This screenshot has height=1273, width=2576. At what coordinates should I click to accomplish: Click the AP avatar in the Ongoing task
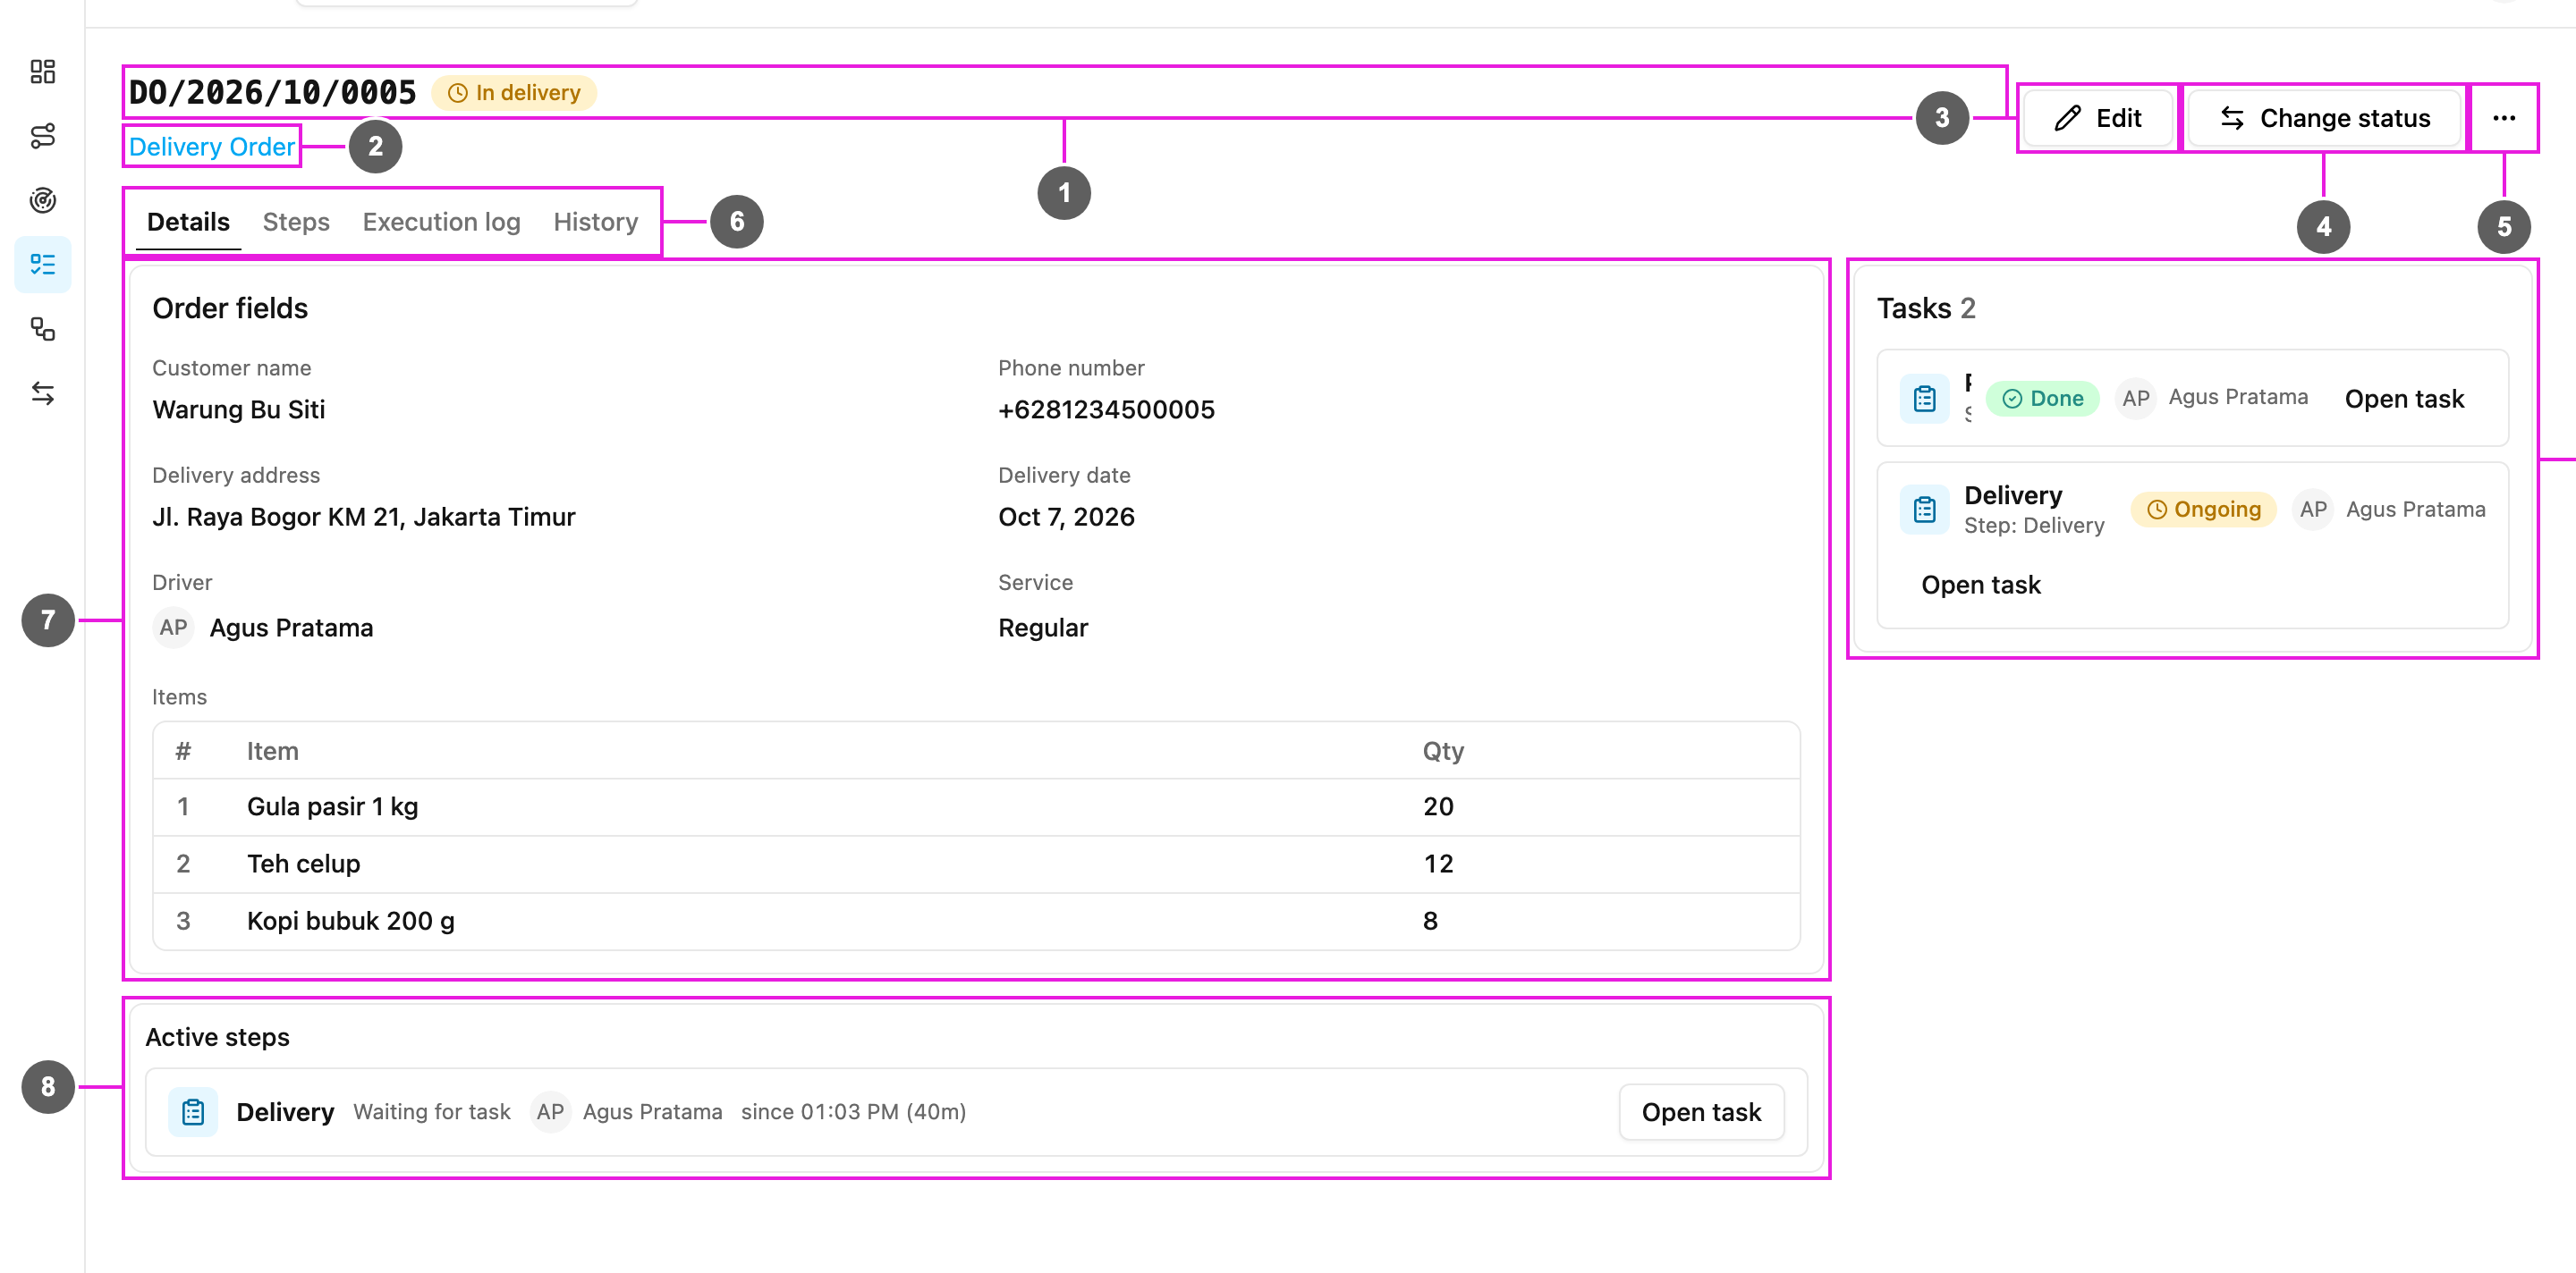(x=2312, y=510)
